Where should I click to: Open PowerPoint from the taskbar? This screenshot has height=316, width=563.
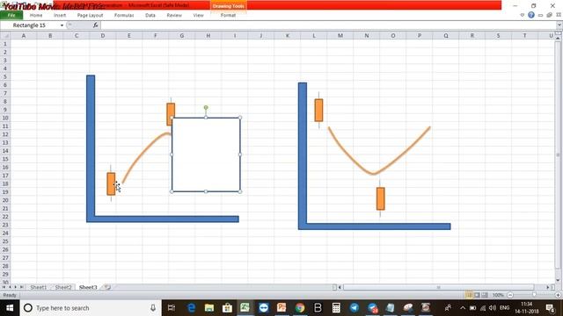[281, 308]
